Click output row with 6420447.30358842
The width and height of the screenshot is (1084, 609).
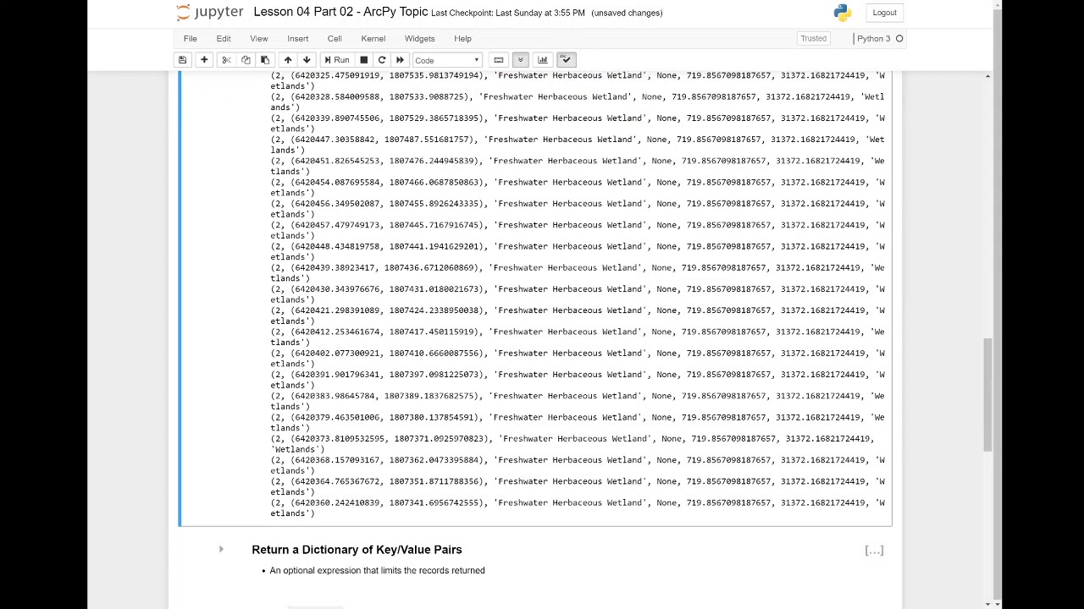tap(578, 145)
